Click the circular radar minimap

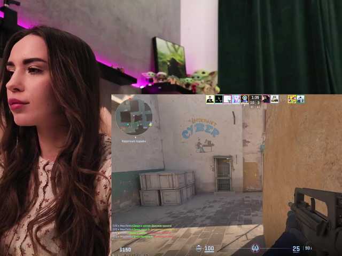tap(134, 117)
